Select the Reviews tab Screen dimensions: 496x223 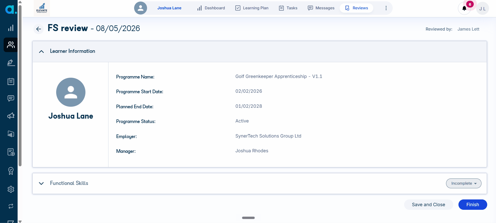click(356, 8)
